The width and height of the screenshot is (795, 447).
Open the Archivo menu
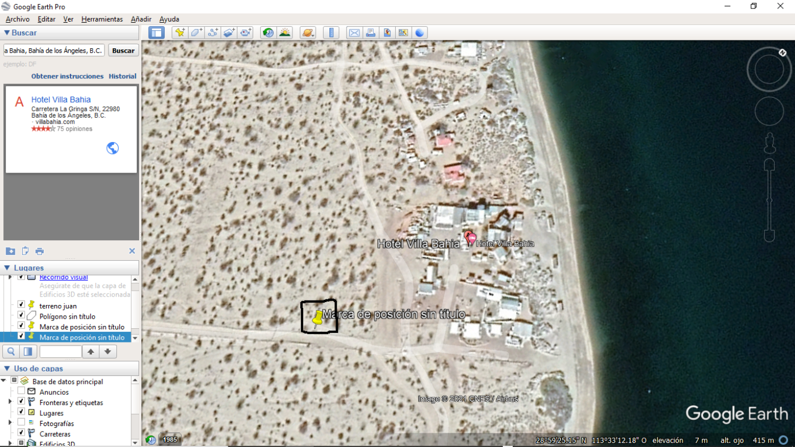click(x=18, y=19)
